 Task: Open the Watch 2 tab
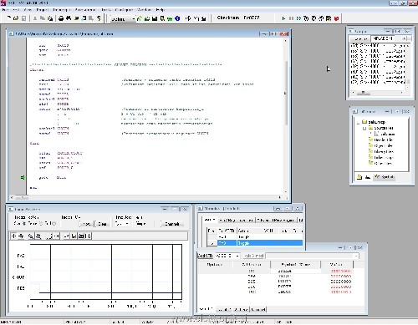225,309
